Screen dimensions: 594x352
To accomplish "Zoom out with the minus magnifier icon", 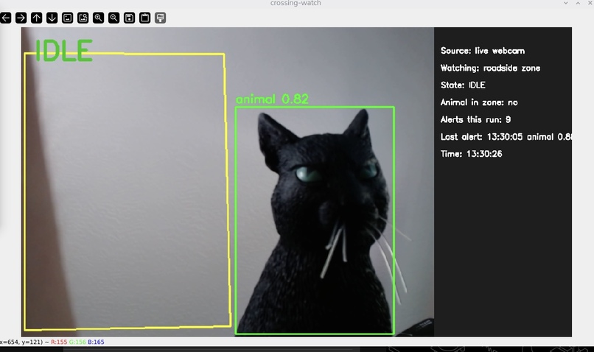I will click(113, 18).
